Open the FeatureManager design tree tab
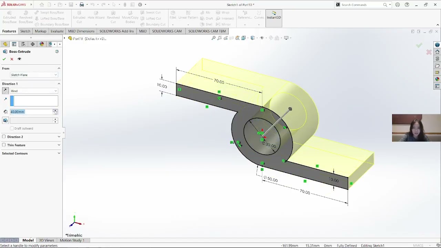This screenshot has height=248, width=441. pyautogui.click(x=5, y=44)
